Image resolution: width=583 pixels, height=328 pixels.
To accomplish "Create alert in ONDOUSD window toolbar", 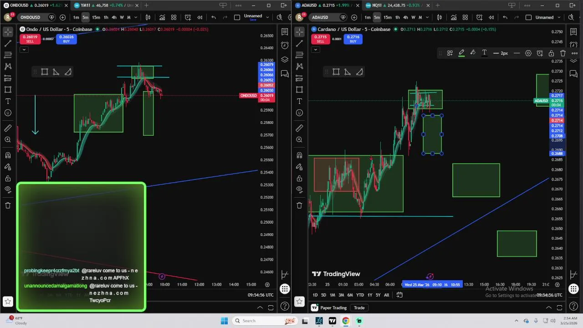I will [x=188, y=17].
